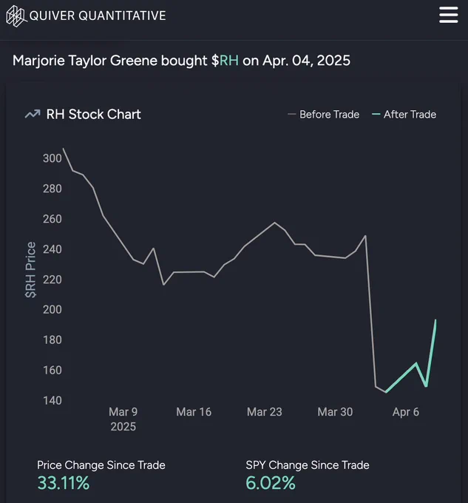Click the Mar 9 2025 axis label
Viewport: 468px width, 503px height.
(x=123, y=419)
